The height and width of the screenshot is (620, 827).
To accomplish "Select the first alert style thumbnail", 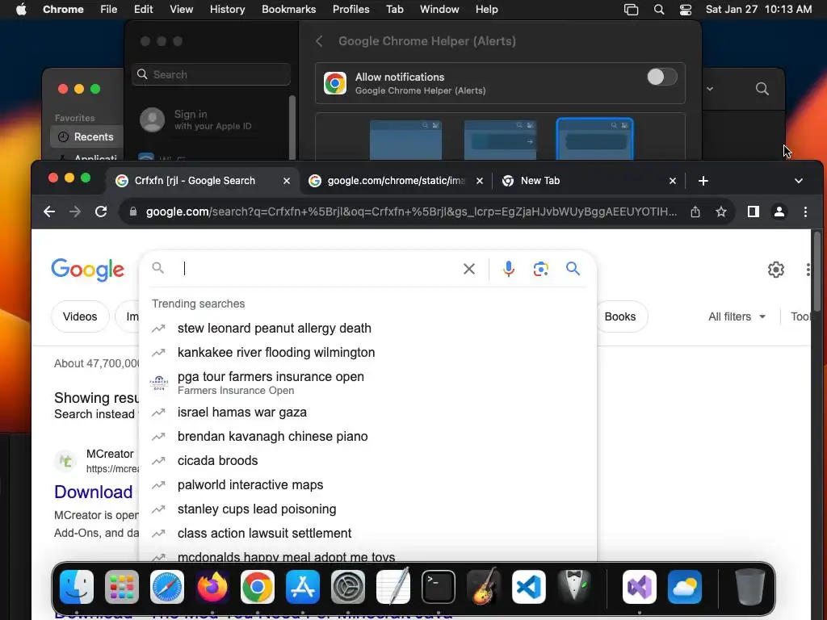I will tap(405, 139).
